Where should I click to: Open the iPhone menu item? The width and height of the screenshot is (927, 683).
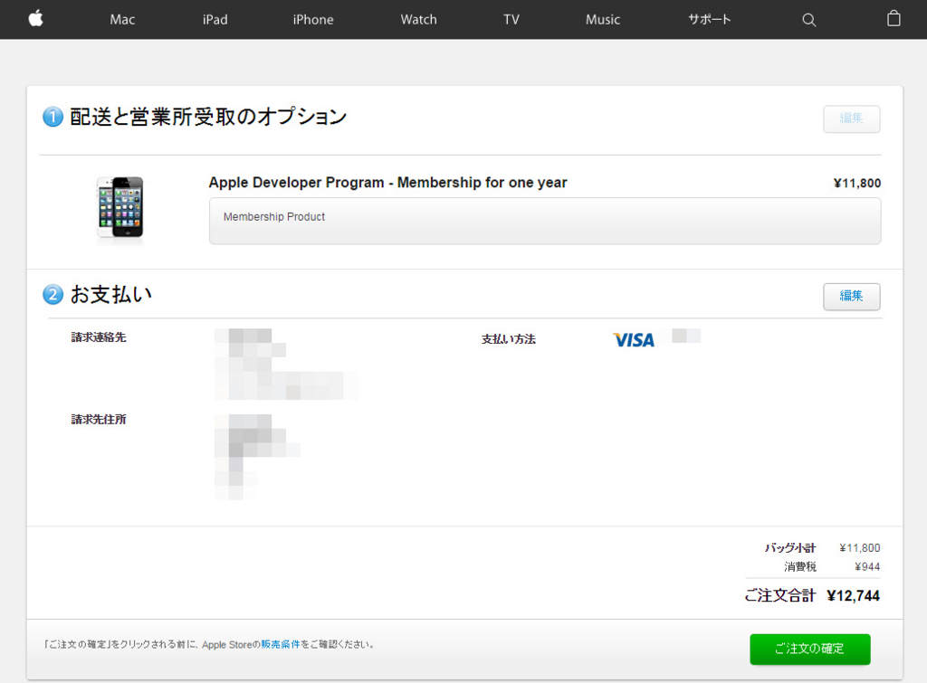tap(313, 20)
